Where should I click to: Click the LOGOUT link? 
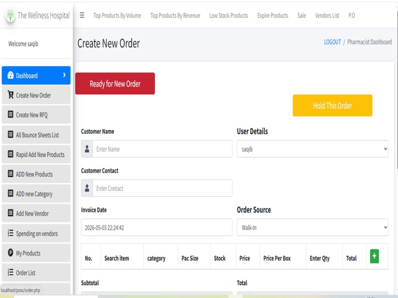(332, 42)
